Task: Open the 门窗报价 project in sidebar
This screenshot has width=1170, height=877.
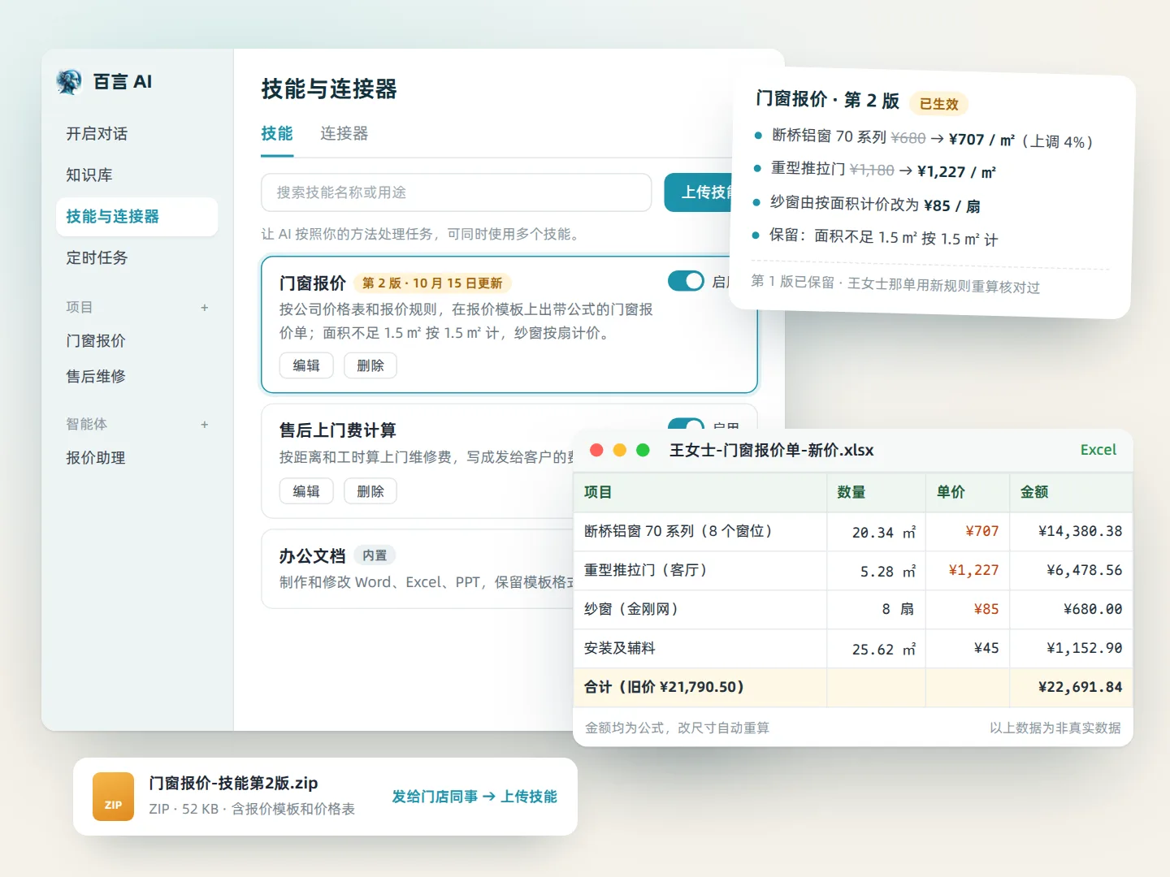Action: coord(136,341)
